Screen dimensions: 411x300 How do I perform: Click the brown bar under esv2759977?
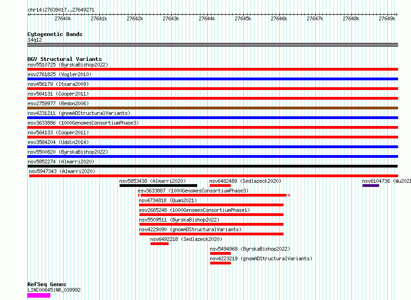212,108
